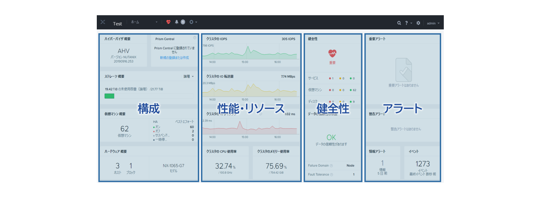Click the red heart icon in 健全性 panel
The width and height of the screenshot is (541, 198).
point(332,53)
